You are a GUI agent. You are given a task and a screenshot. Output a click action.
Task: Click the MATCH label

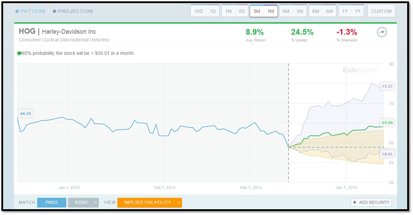[x=27, y=202]
